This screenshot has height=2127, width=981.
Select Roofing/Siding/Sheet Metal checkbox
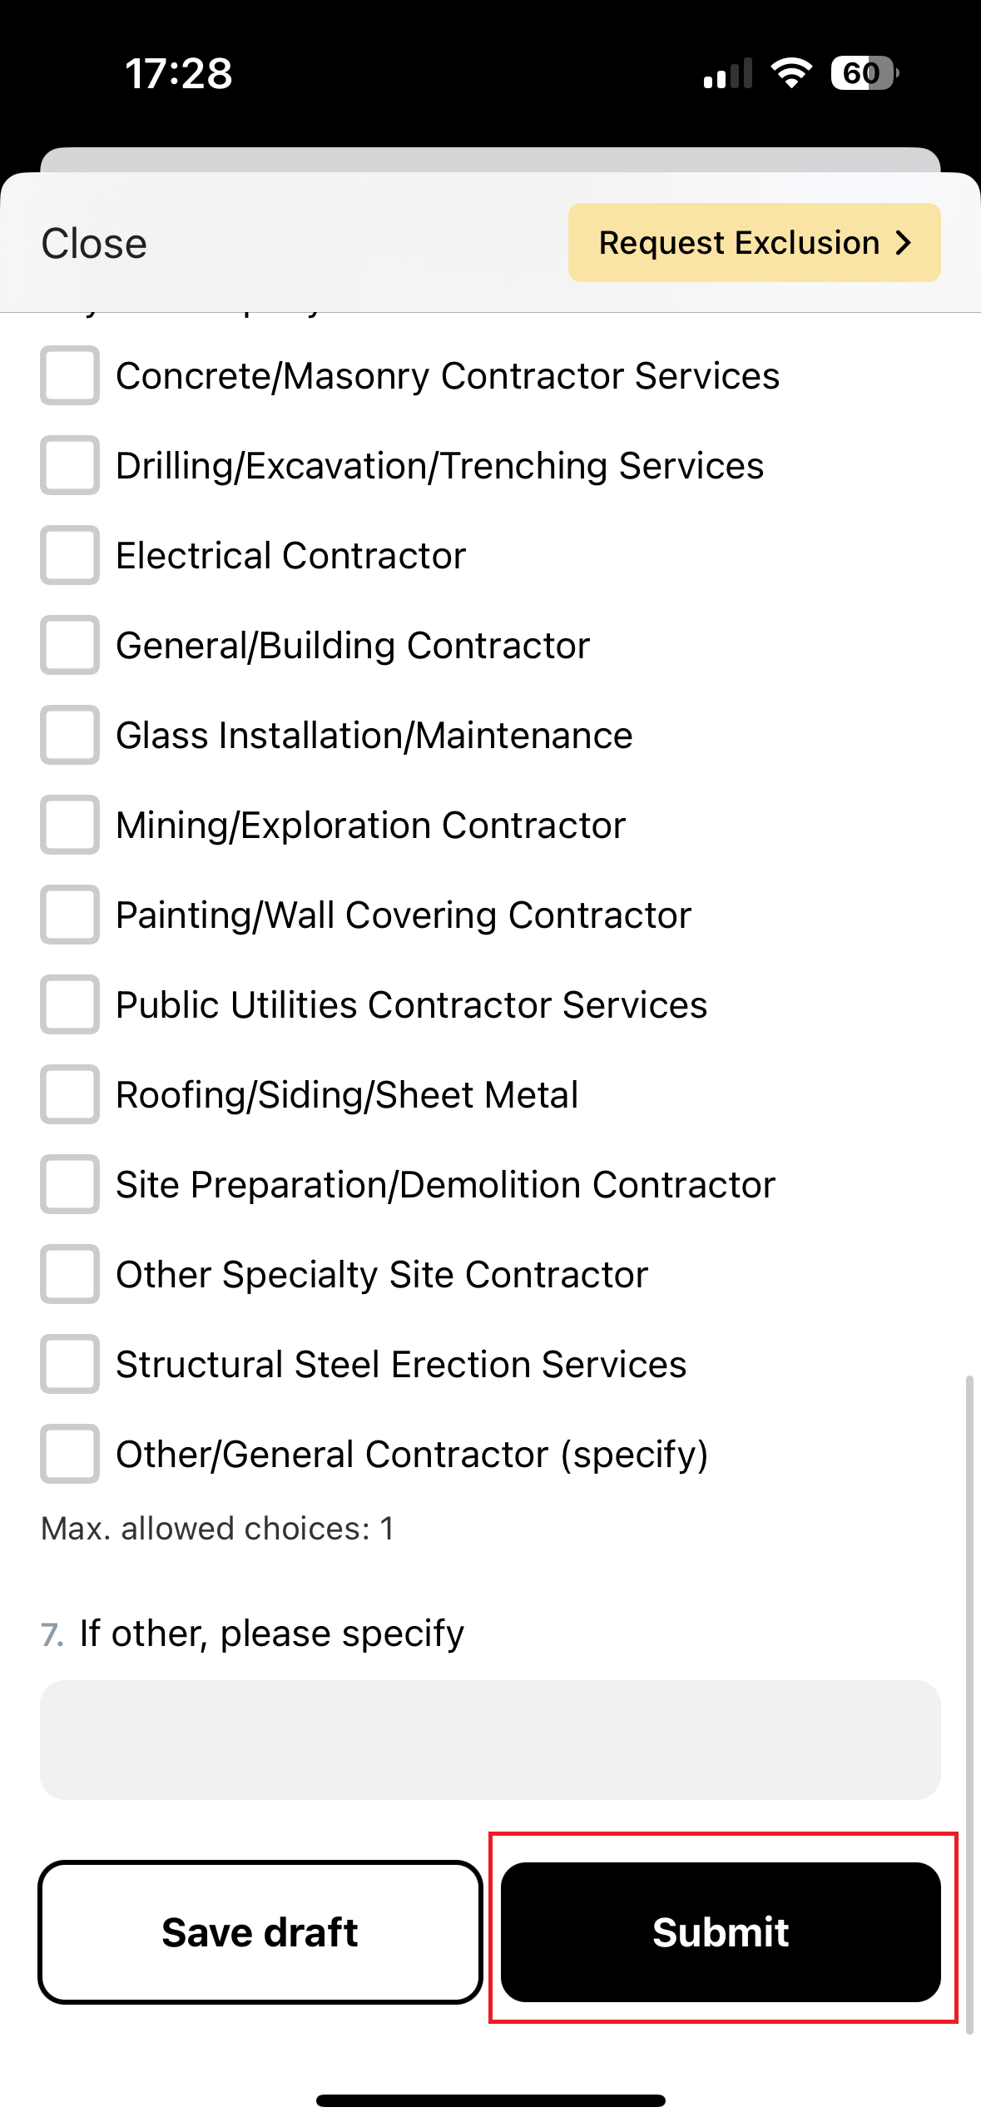(70, 1094)
